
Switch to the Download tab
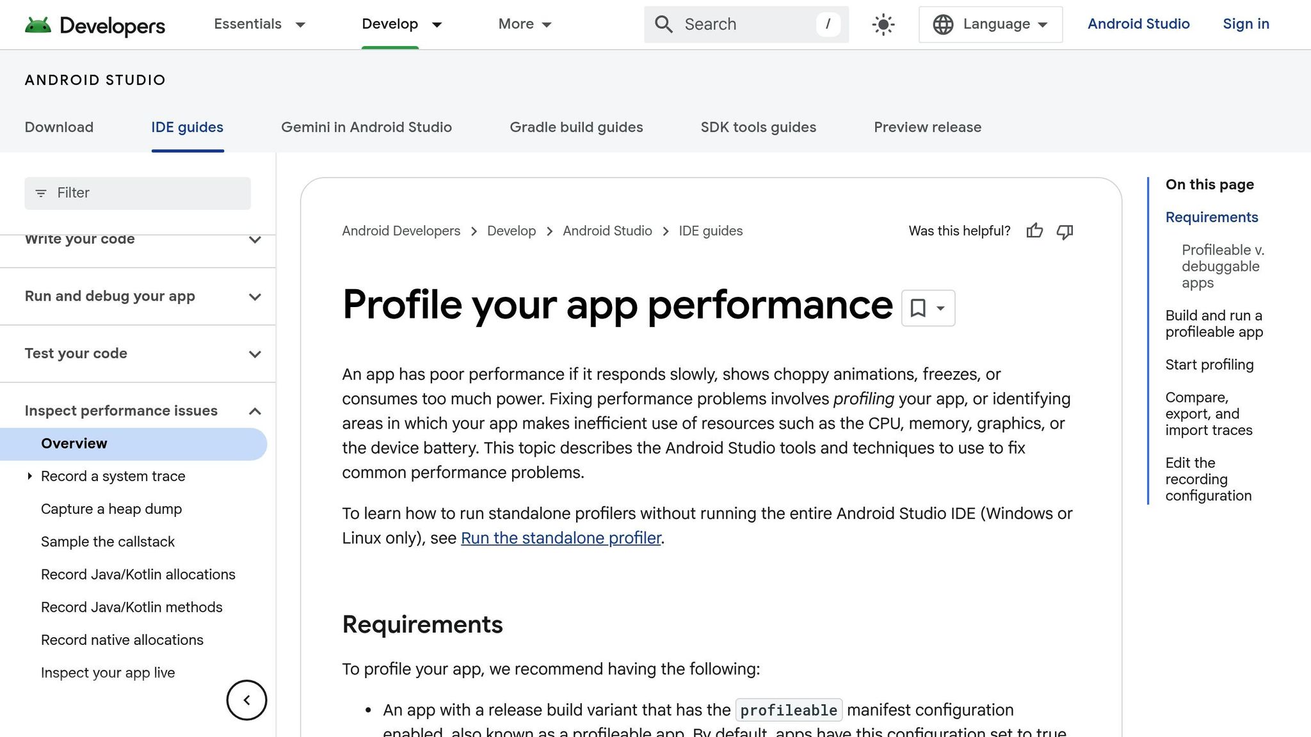pos(59,127)
